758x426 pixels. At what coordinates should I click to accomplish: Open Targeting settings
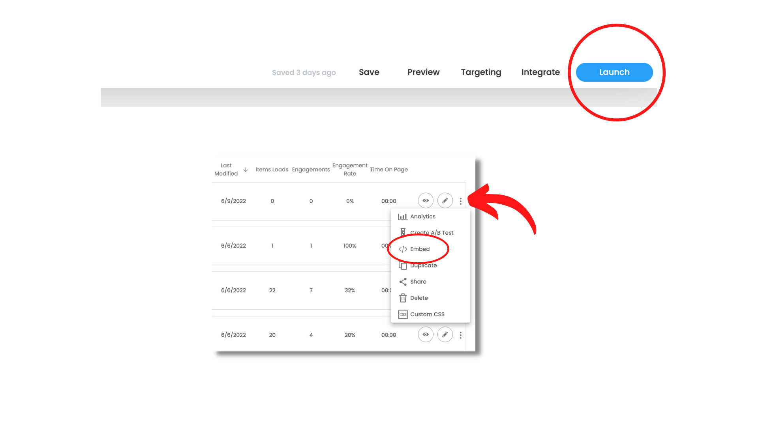point(481,72)
